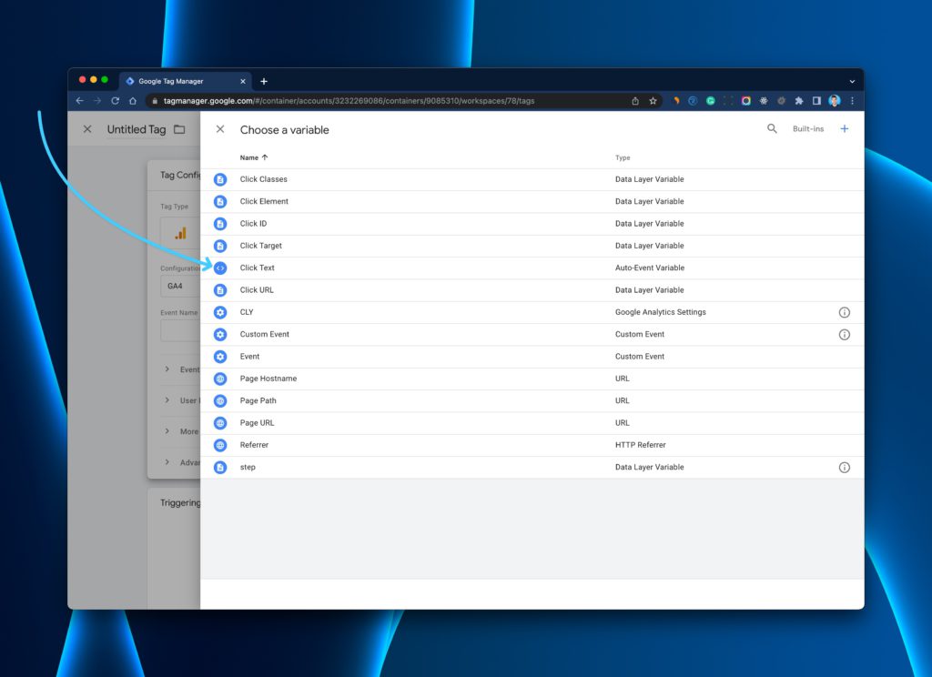The height and width of the screenshot is (677, 932).
Task: Click share icon in address bar
Action: point(634,100)
